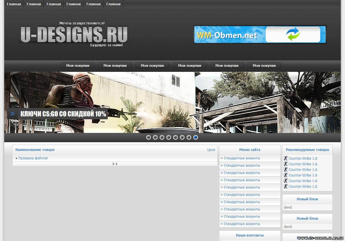The image size is (345, 241).
Task: Click the fifth Counter-Strike 1.6 game icon
Action: pos(286,181)
